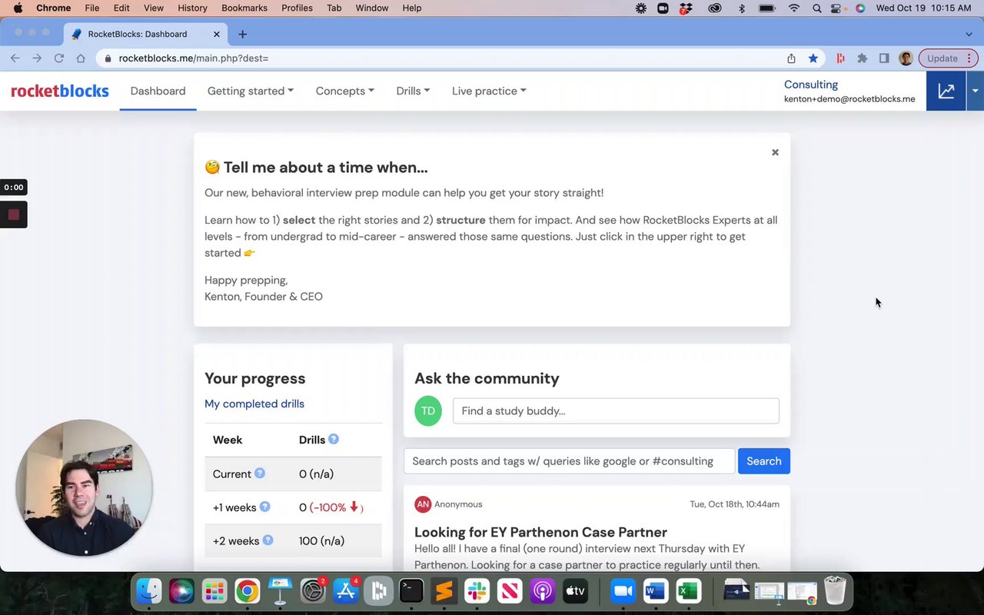Click the green TD user avatar
This screenshot has width=984, height=615.
[428, 411]
